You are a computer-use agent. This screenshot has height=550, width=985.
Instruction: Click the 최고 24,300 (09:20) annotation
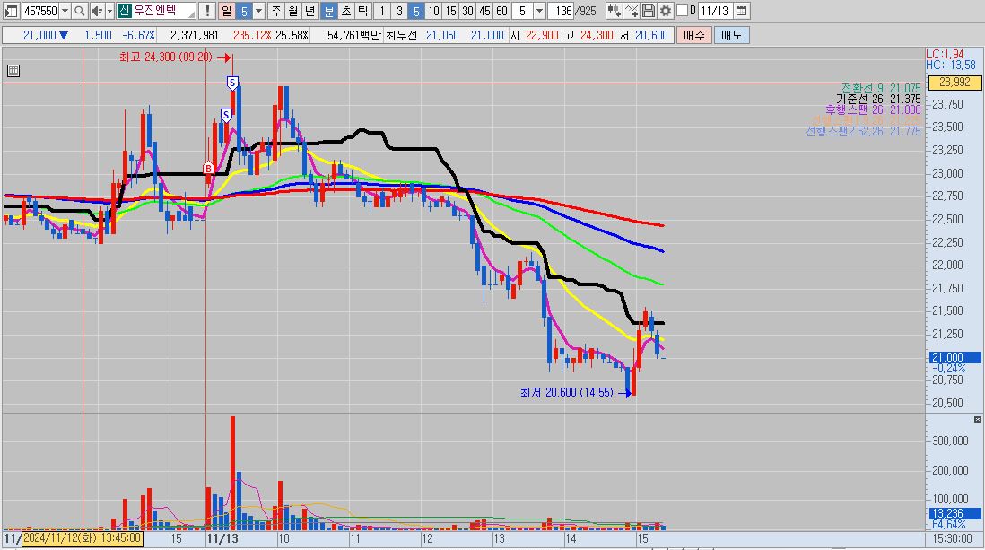point(166,57)
